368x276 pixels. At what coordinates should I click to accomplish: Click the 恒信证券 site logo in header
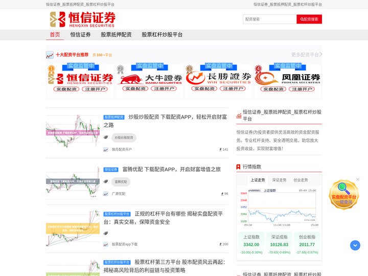click(x=83, y=19)
